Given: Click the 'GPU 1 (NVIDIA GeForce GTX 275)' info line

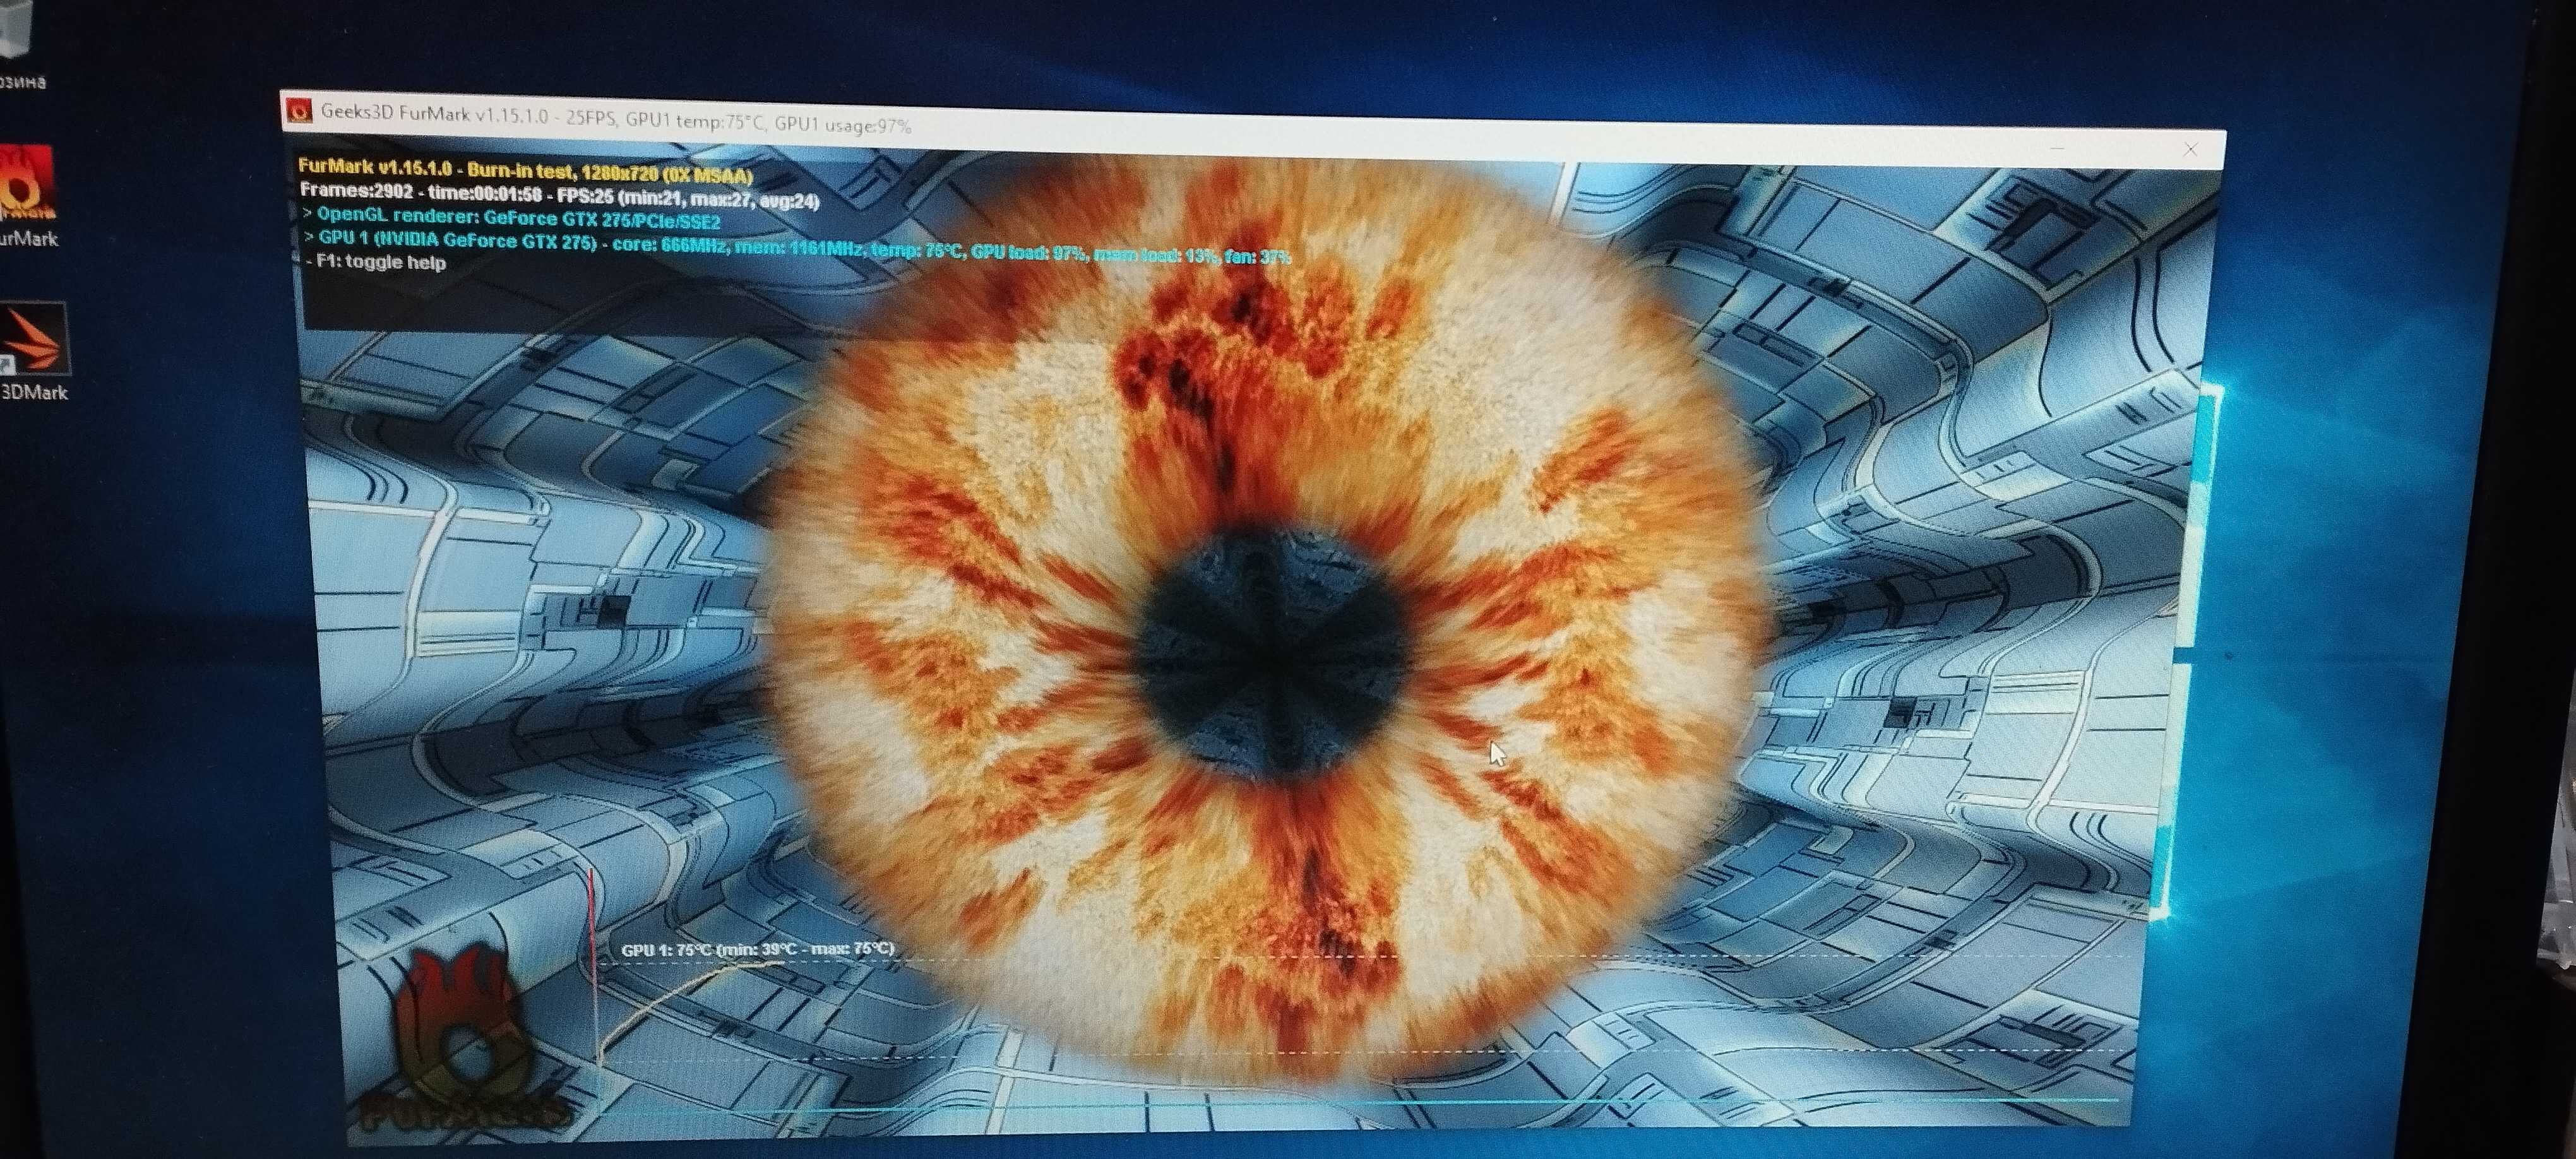Looking at the screenshot, I should point(797,246).
